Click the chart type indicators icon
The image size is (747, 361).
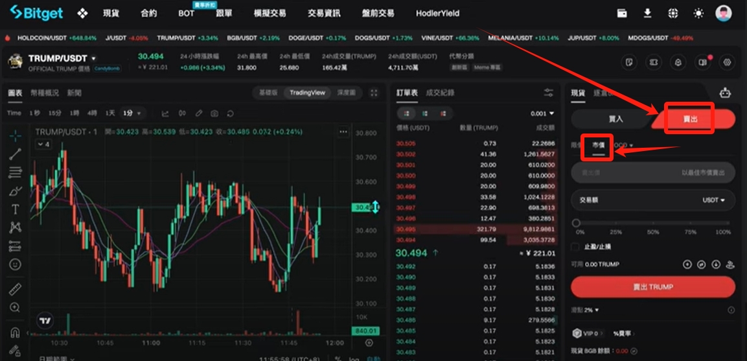pos(165,113)
